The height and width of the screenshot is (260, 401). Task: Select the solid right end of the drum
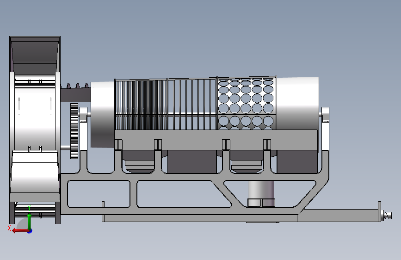click(x=298, y=103)
